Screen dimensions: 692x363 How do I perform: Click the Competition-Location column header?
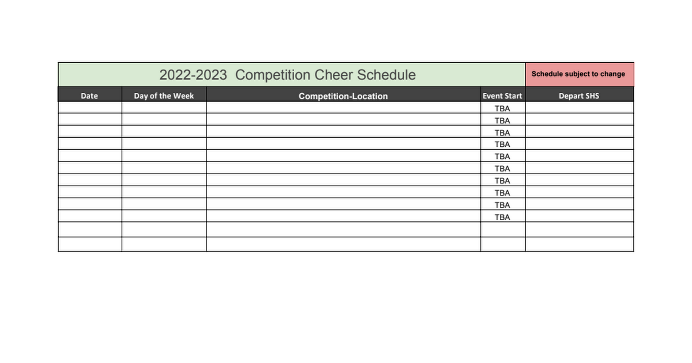point(343,94)
